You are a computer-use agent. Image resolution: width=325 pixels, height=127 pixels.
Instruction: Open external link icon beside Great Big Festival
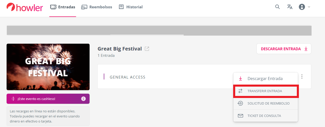[147, 49]
